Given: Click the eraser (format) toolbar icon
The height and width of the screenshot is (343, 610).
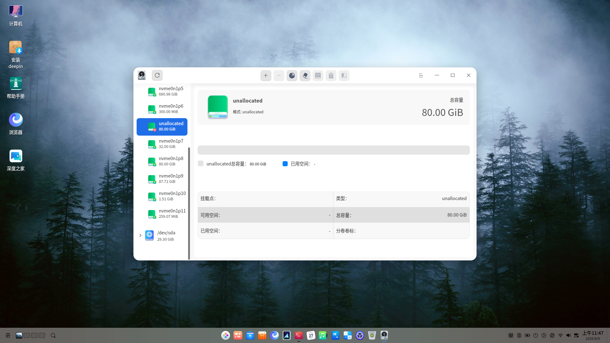Looking at the screenshot, I should [305, 76].
